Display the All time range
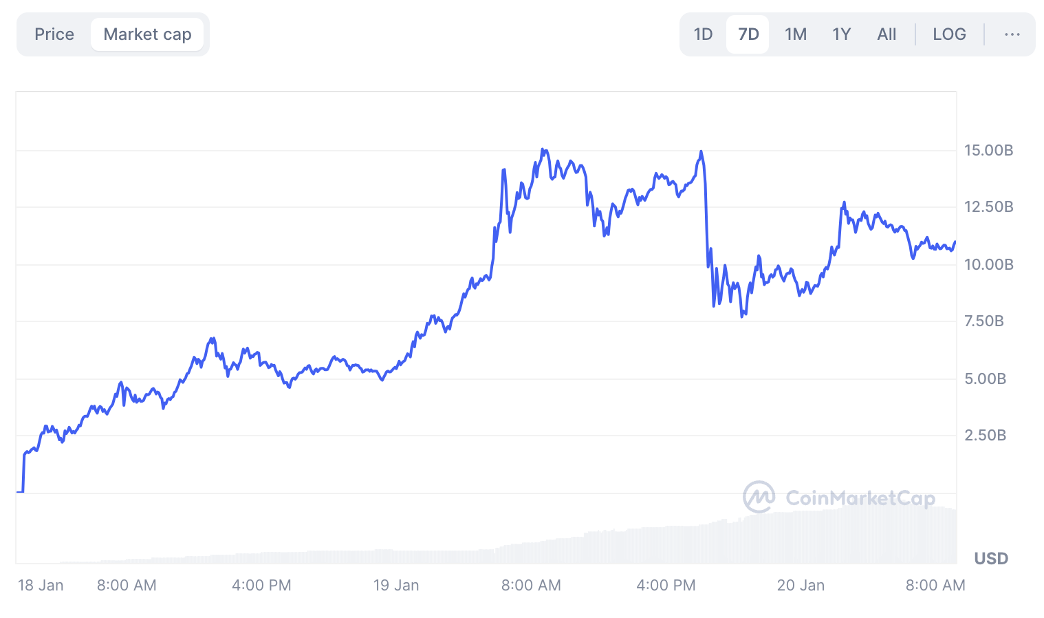 887,34
